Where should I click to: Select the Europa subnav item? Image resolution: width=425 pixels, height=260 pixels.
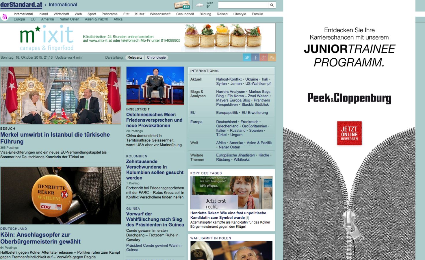19,19
